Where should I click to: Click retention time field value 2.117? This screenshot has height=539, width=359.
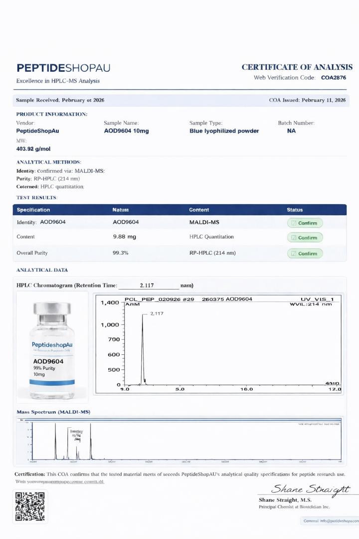tap(147, 285)
